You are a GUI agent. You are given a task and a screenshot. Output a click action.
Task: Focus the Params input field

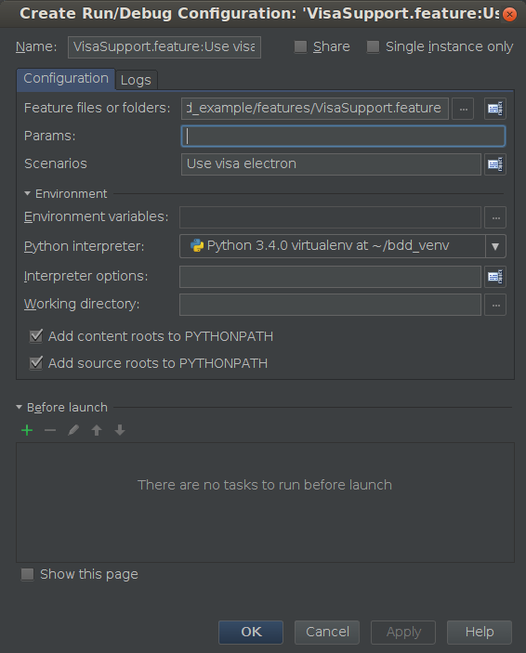(x=343, y=137)
